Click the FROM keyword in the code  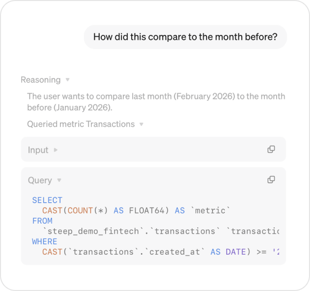click(42, 221)
